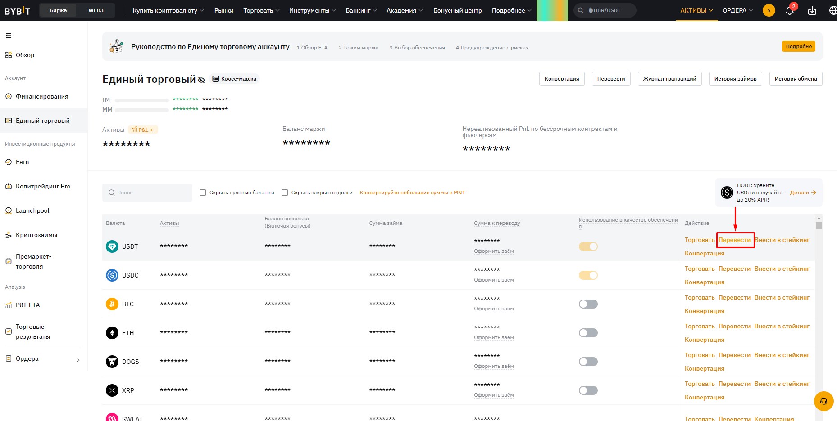Open the support headset chat button

coord(824,401)
